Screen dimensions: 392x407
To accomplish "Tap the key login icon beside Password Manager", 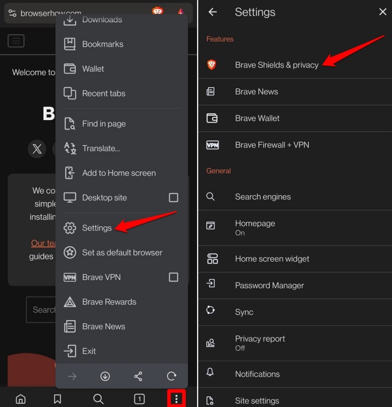I will click(211, 283).
